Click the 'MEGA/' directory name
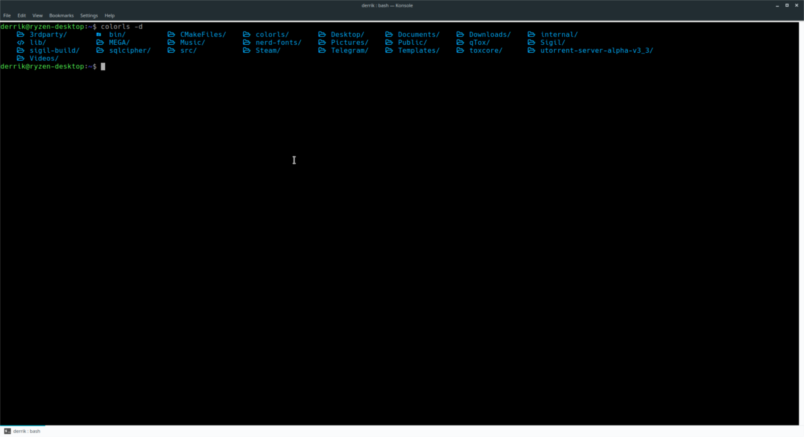 pyautogui.click(x=119, y=43)
